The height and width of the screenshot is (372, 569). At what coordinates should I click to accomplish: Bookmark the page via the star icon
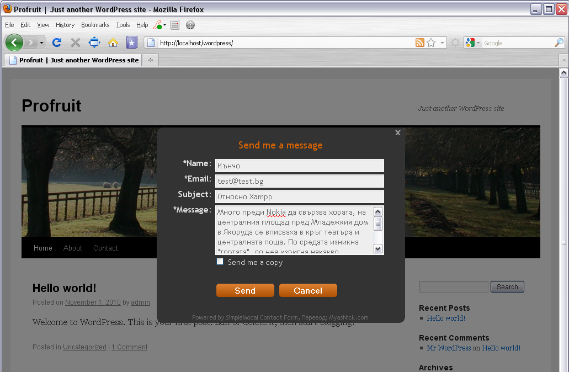(x=431, y=42)
